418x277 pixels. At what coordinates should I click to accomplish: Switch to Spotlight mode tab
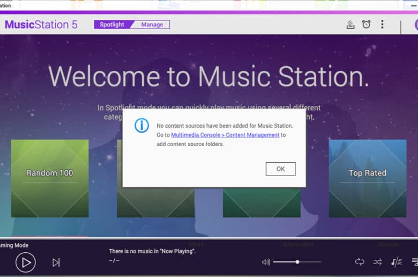click(112, 25)
